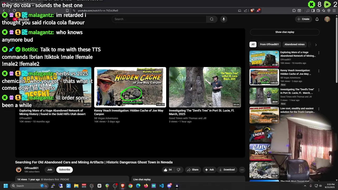Open the Offroad801 channel name link

[31, 168]
